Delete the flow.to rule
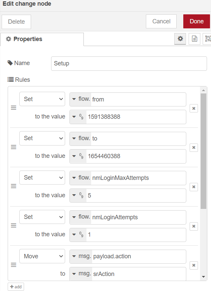 pos(194,148)
